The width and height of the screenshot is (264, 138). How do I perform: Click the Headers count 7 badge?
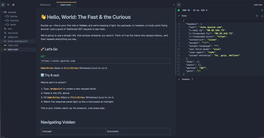(192, 79)
